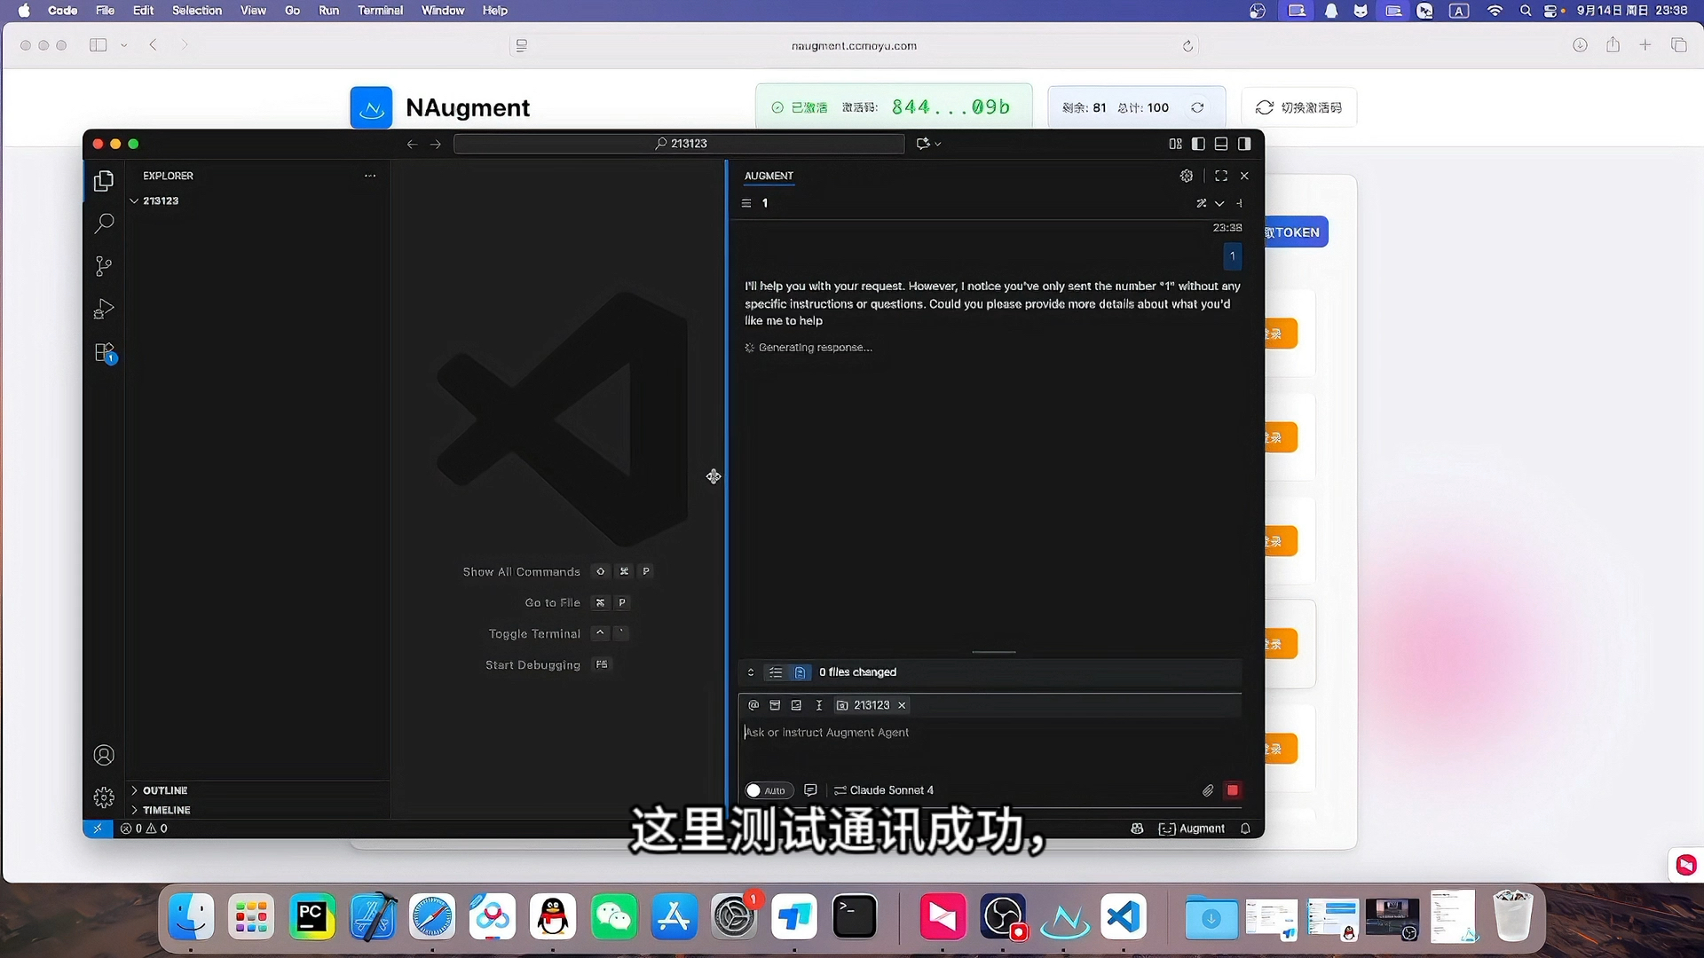Toggle the primary side bar layout button

[x=1198, y=144]
